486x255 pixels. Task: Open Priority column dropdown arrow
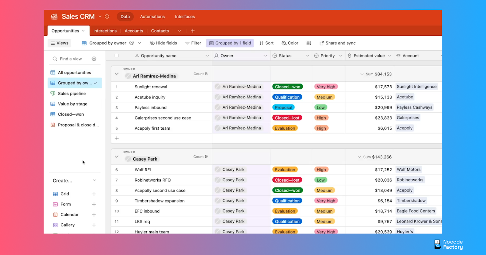[341, 56]
